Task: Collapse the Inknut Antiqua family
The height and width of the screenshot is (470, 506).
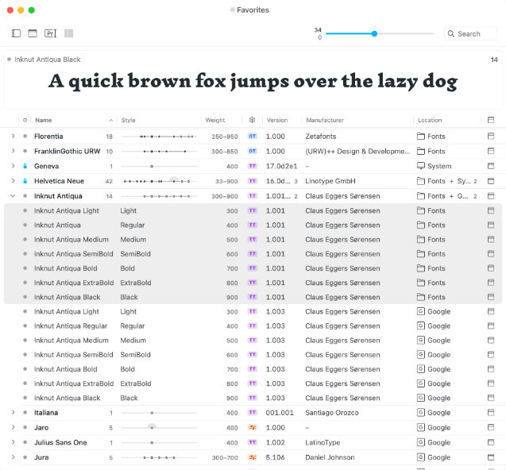Action: click(x=13, y=196)
